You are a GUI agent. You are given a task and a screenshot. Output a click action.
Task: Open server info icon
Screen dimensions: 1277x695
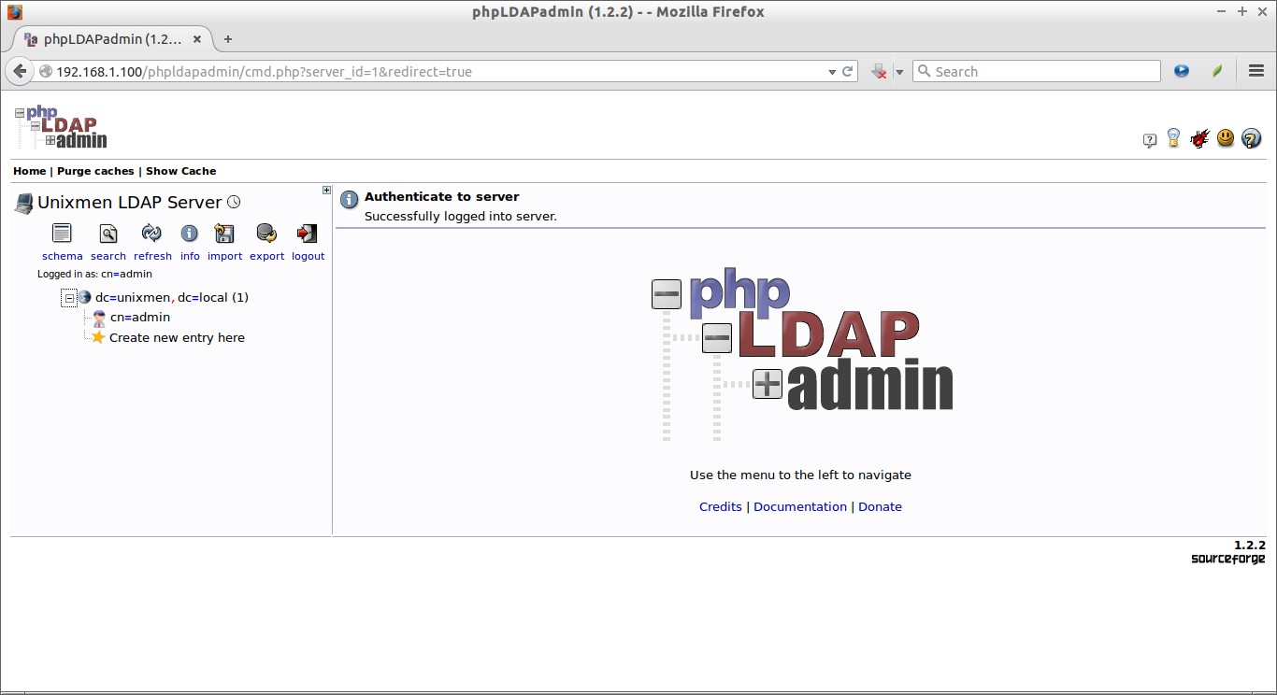(190, 234)
